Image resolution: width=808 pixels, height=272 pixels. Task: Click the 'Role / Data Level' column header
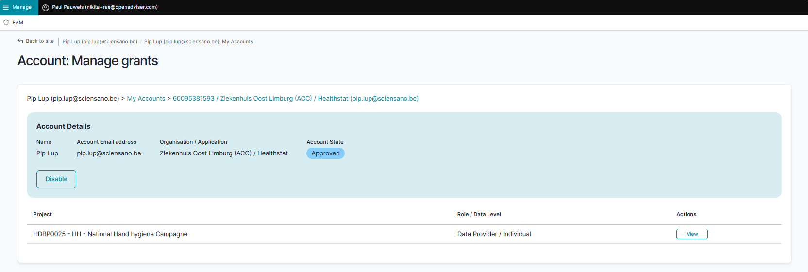pos(479,214)
